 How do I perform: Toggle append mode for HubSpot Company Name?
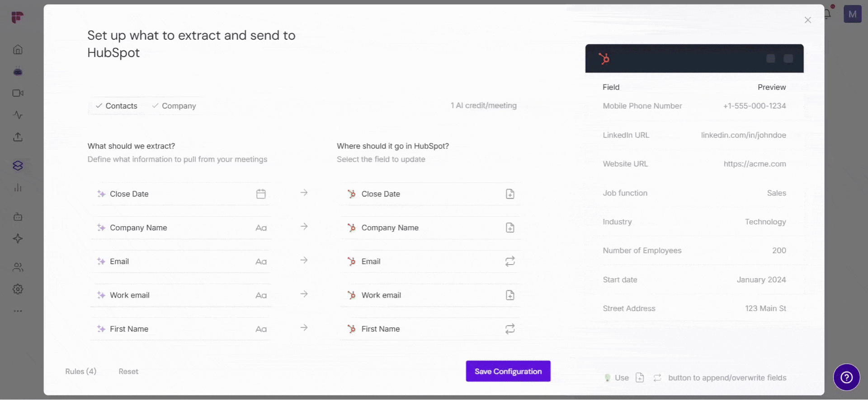point(510,228)
